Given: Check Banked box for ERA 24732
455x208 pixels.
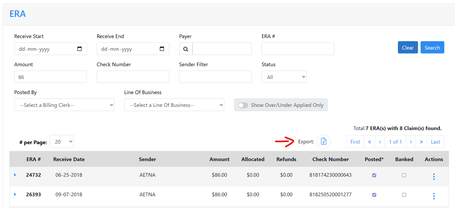Looking at the screenshot, I should (404, 175).
